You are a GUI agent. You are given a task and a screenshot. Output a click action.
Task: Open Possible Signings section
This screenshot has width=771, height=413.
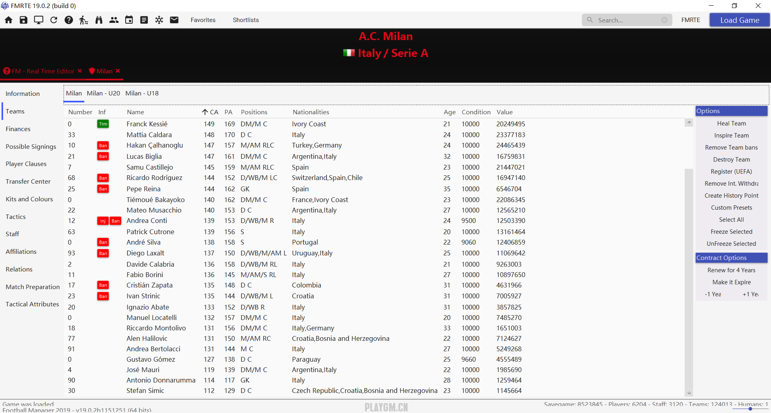tap(31, 146)
